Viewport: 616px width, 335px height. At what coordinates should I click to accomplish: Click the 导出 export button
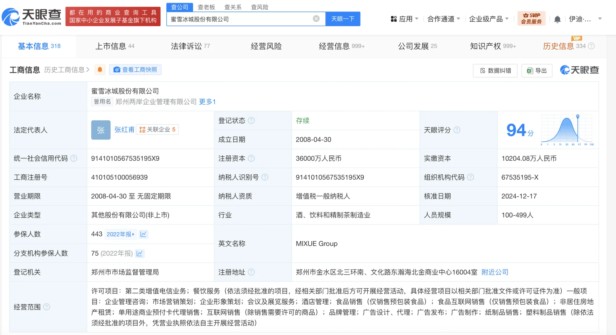pyautogui.click(x=537, y=70)
